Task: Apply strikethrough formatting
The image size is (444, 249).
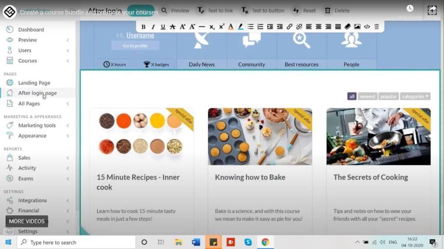Action: point(173,27)
